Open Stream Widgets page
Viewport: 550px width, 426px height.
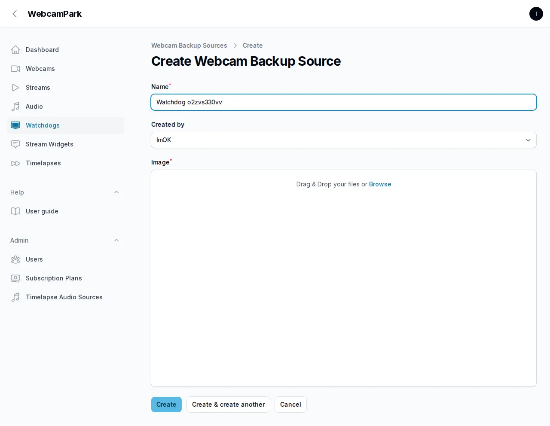click(x=65, y=144)
